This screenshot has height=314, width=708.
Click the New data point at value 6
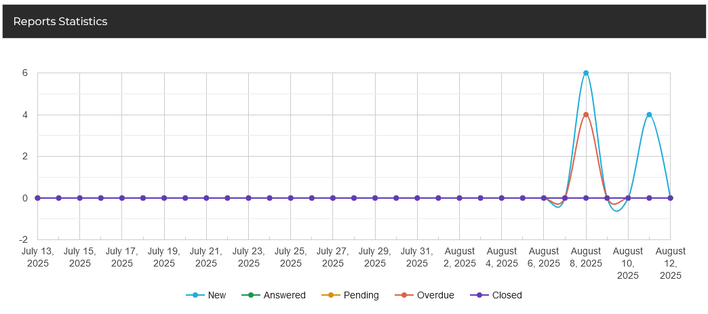[x=586, y=73]
